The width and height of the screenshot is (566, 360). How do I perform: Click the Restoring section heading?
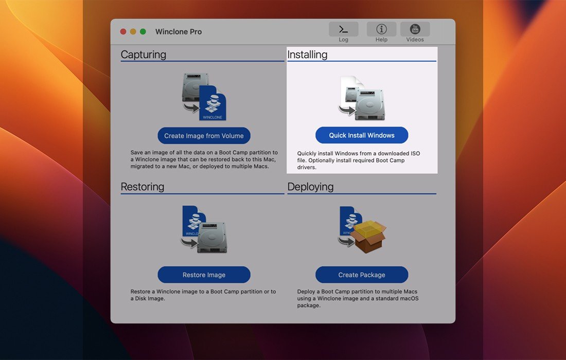143,187
